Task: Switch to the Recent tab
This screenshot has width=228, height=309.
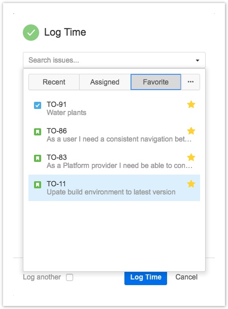Action: click(x=54, y=82)
